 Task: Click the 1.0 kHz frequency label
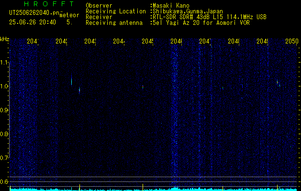[4, 86]
